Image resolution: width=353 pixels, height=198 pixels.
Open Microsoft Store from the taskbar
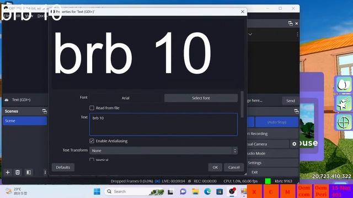[220, 191]
